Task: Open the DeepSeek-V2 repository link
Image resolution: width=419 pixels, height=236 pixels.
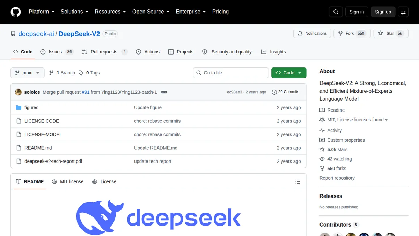Action: click(x=79, y=34)
